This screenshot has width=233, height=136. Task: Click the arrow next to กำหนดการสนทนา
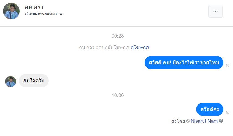point(61,14)
